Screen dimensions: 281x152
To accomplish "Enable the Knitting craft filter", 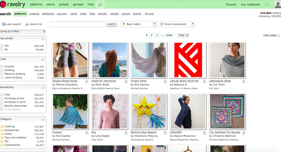I will [2, 70].
